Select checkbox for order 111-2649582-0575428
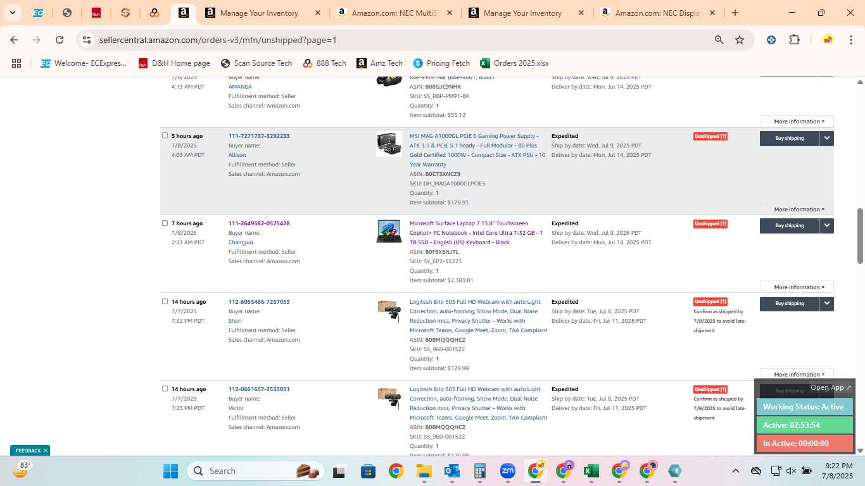Screen dimensions: 865x486 (x=165, y=223)
